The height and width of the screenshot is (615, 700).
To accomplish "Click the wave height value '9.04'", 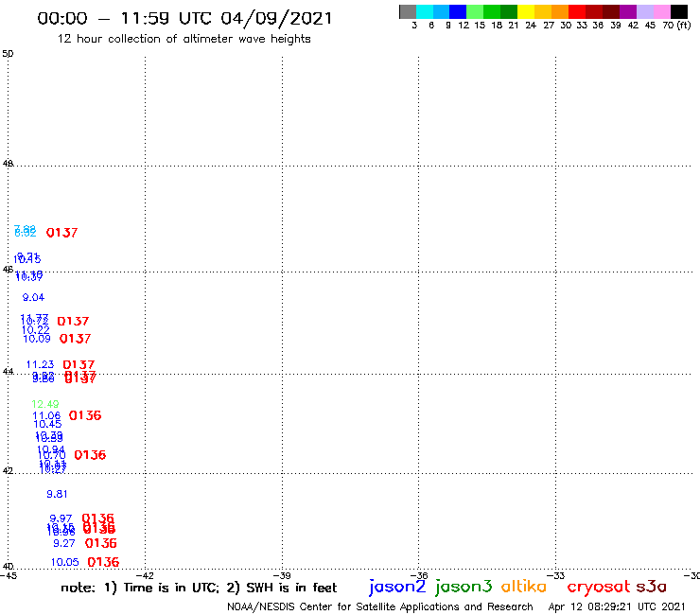I will coord(33,297).
